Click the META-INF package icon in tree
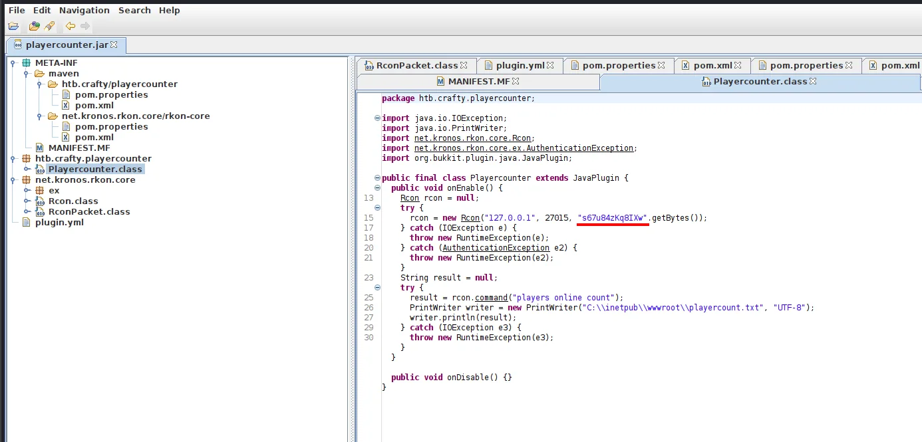The width and height of the screenshot is (922, 442). 27,62
